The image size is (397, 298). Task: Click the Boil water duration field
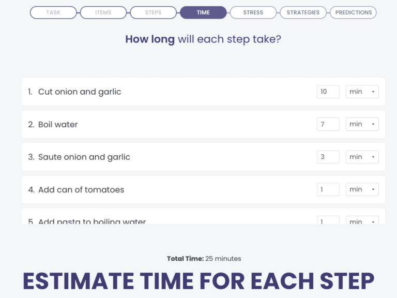328,124
